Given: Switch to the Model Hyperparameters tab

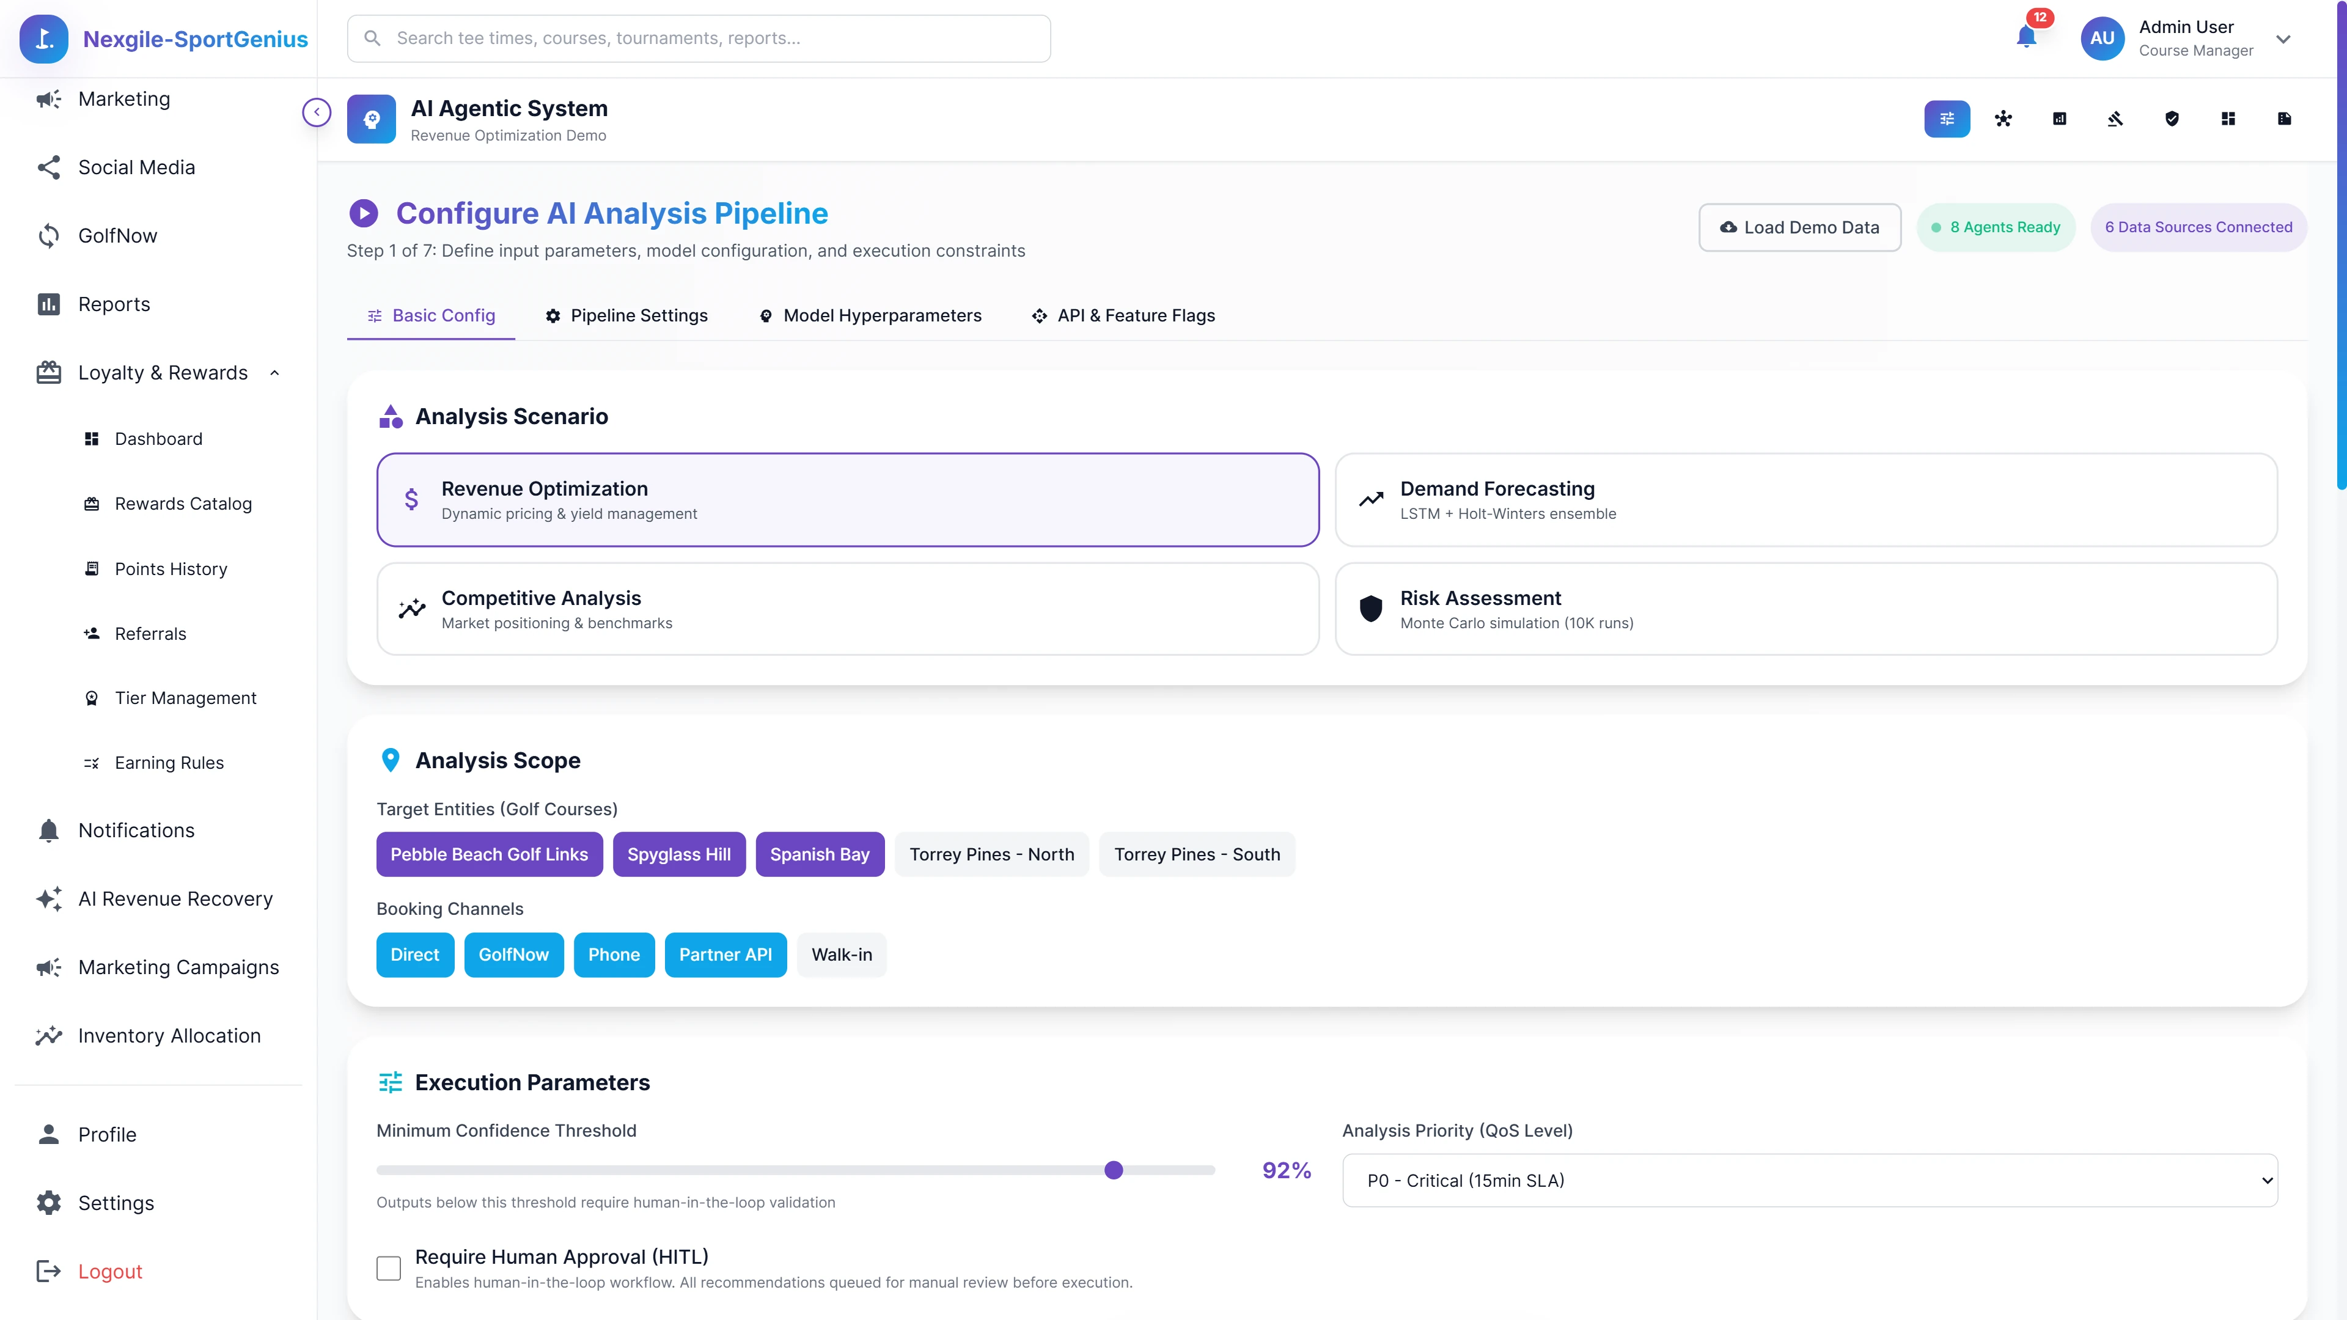Looking at the screenshot, I should click(870, 315).
